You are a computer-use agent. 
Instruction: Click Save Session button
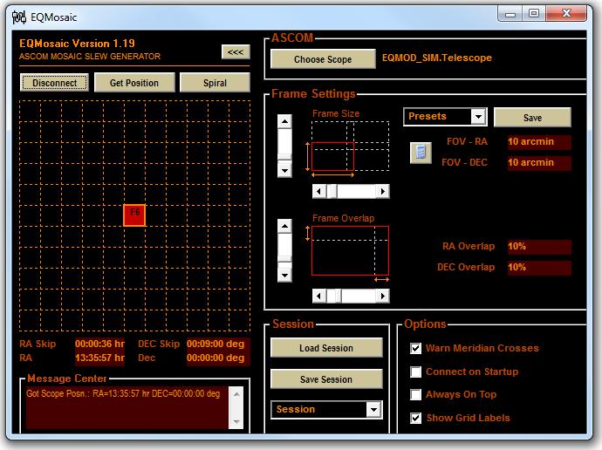point(326,379)
